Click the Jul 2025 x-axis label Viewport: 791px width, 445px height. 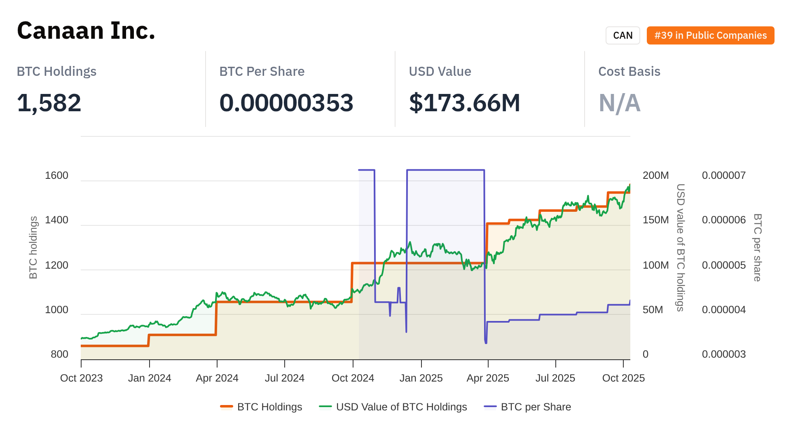[x=555, y=378]
